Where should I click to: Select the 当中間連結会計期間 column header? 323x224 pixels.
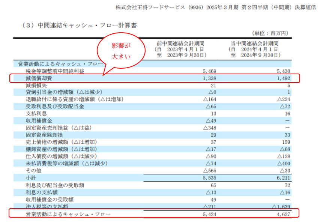point(255,43)
